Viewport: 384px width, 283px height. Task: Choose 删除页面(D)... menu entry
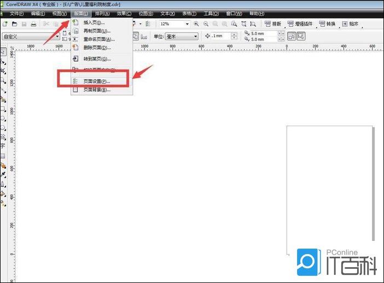tap(102, 48)
